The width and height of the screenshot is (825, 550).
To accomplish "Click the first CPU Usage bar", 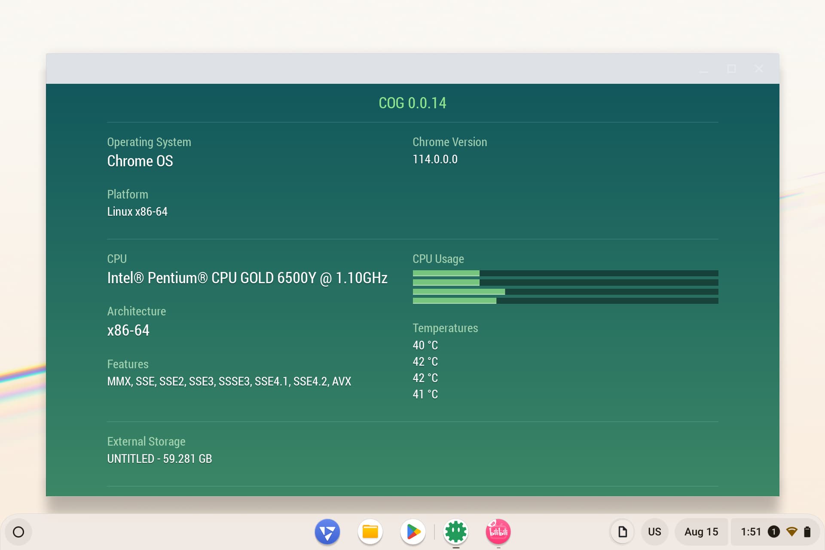I will [565, 273].
